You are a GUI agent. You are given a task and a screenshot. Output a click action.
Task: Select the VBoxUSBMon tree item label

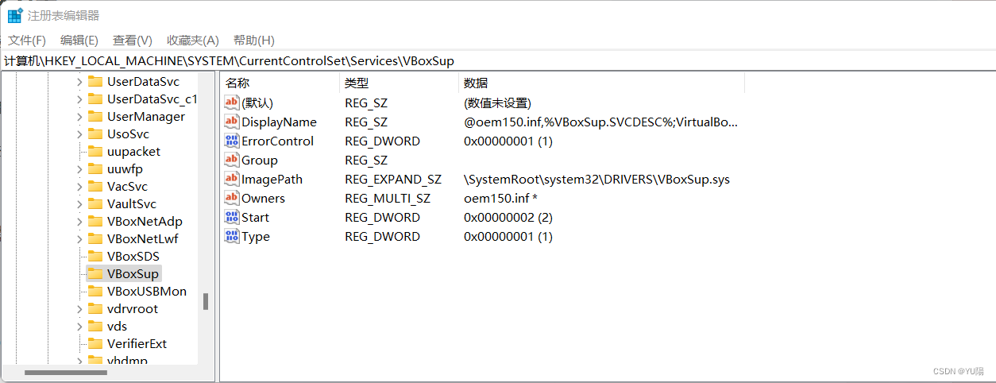(x=147, y=292)
